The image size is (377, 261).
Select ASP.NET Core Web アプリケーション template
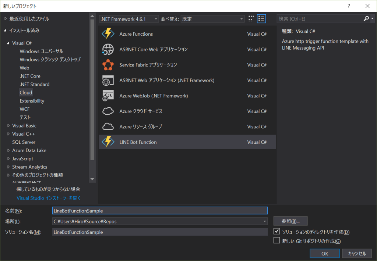[187, 50]
